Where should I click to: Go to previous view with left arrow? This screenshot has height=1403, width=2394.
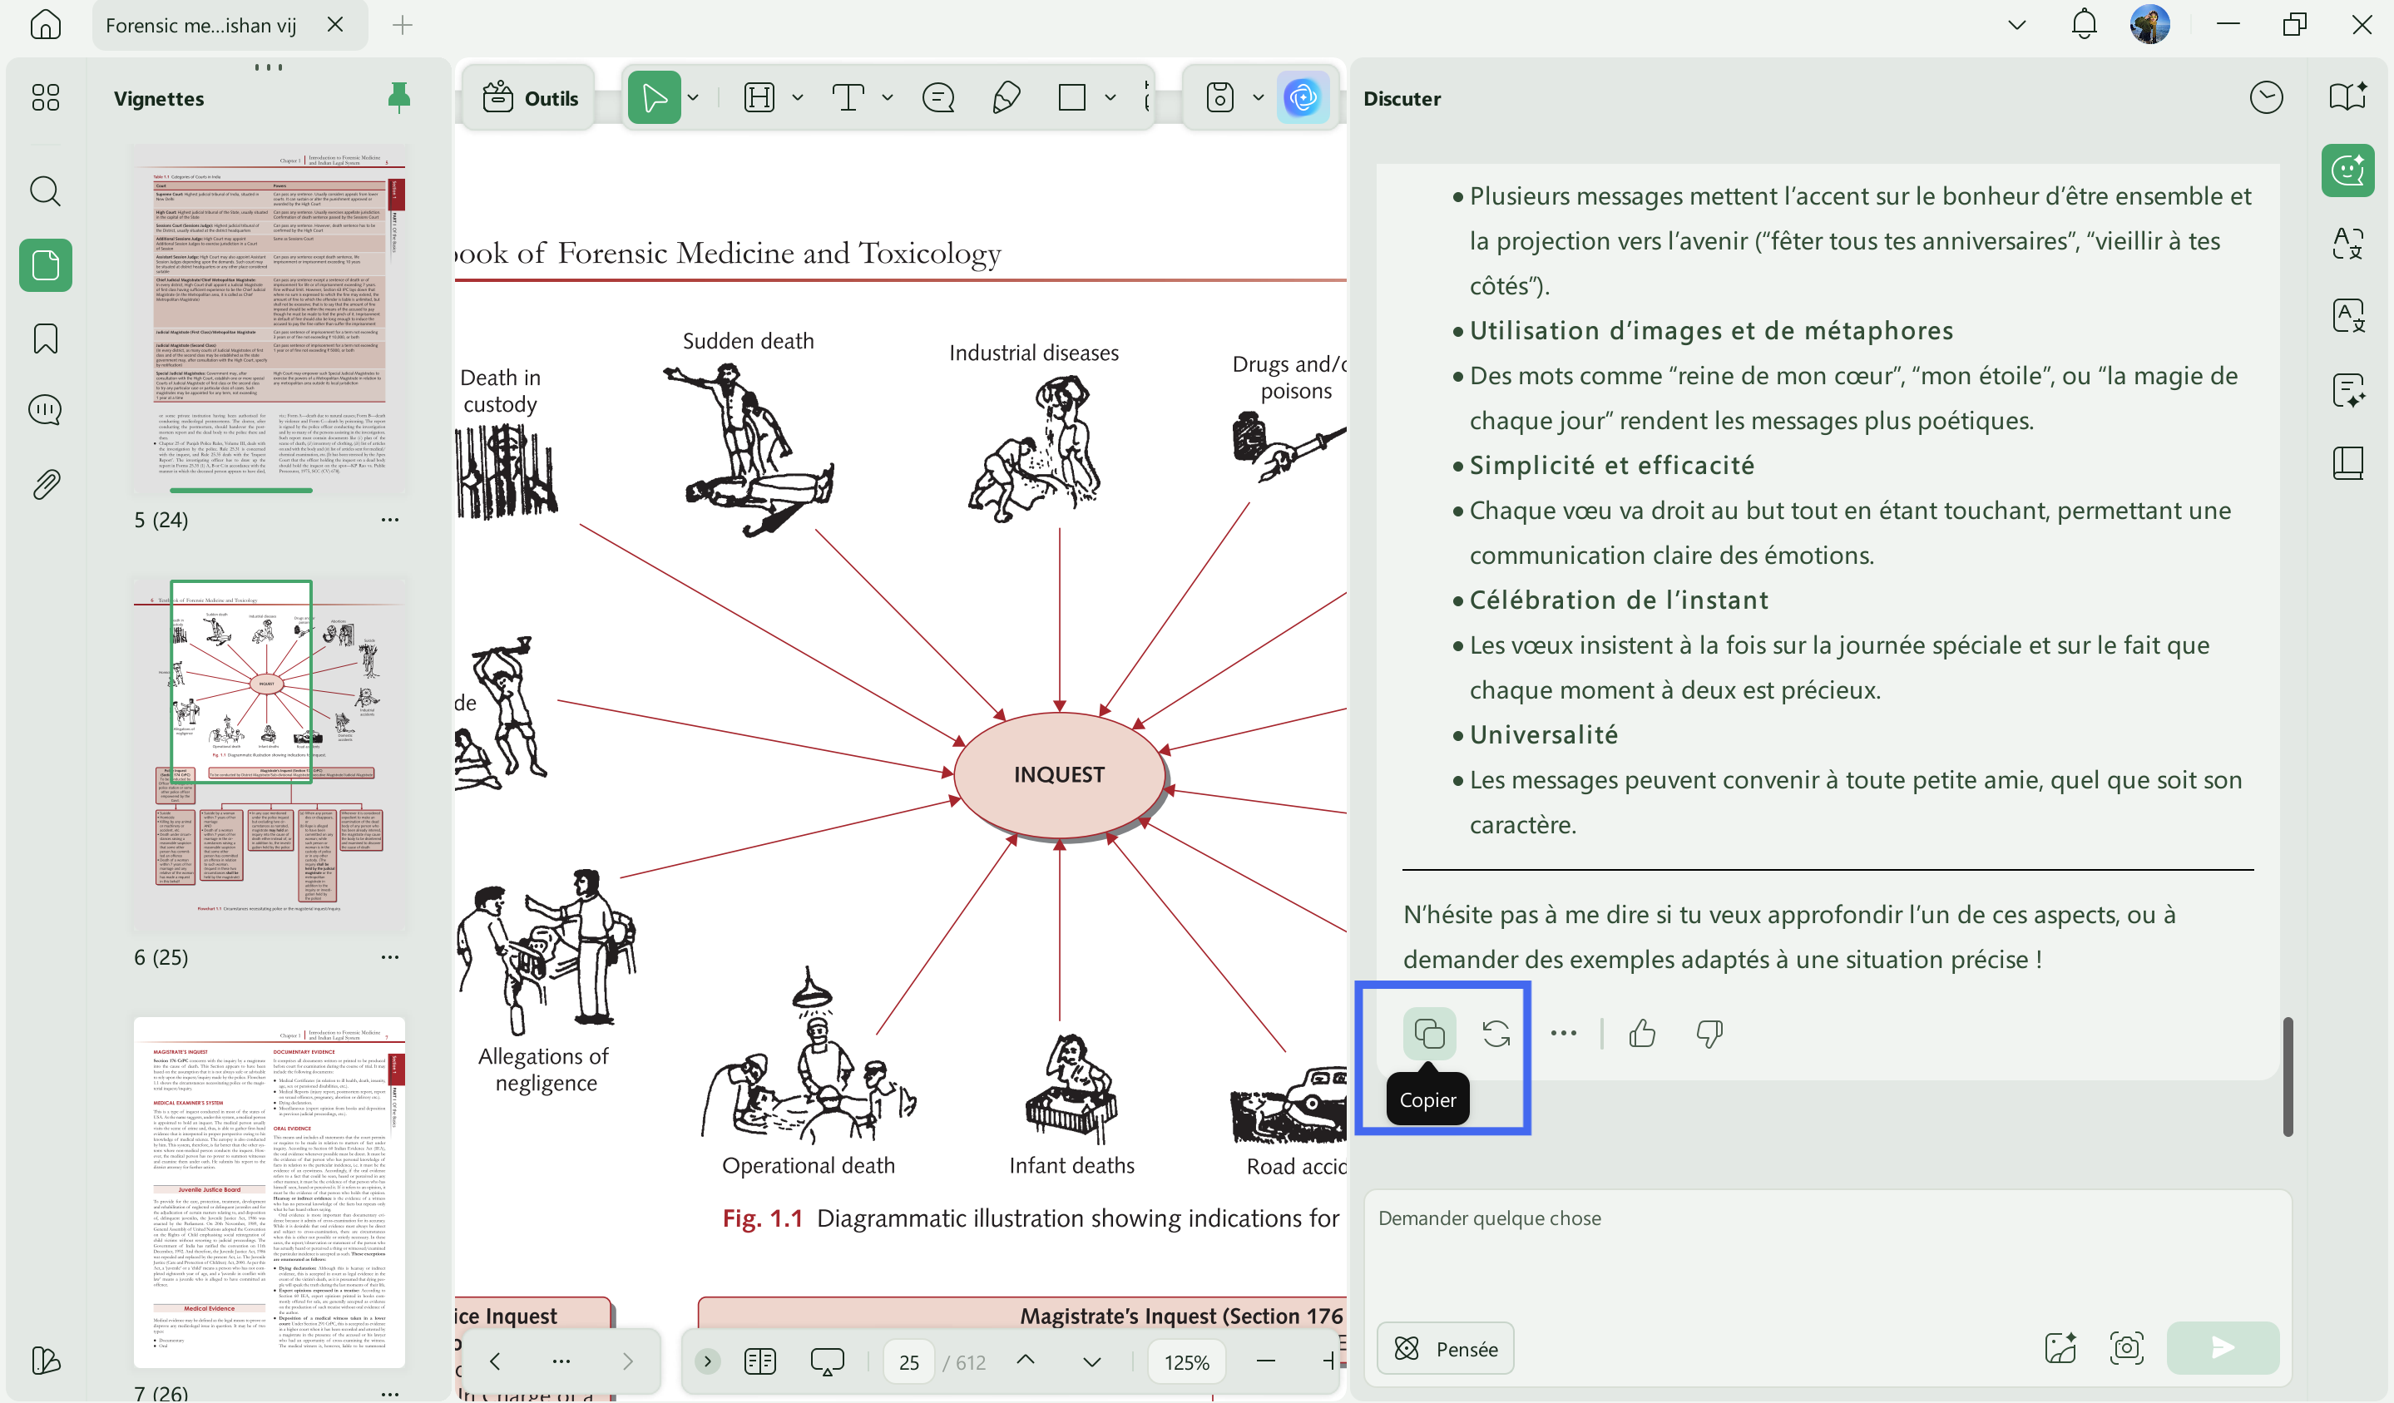494,1361
